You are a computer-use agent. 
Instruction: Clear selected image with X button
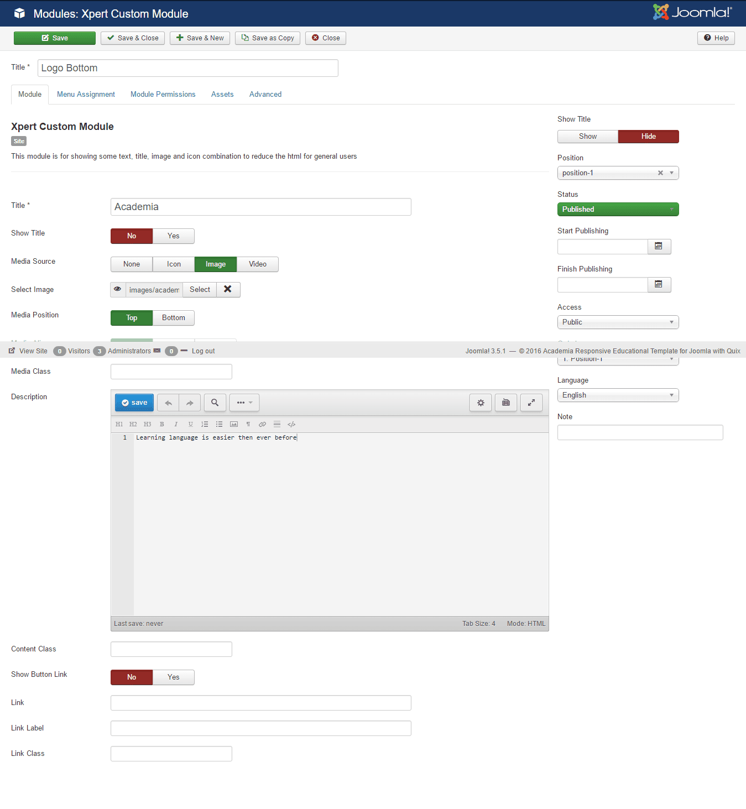(228, 289)
